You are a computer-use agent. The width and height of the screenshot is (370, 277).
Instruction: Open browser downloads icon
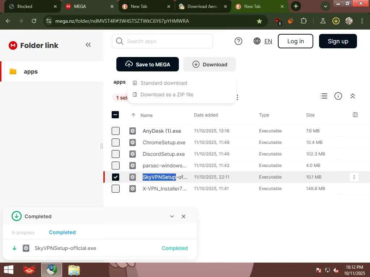point(336,21)
